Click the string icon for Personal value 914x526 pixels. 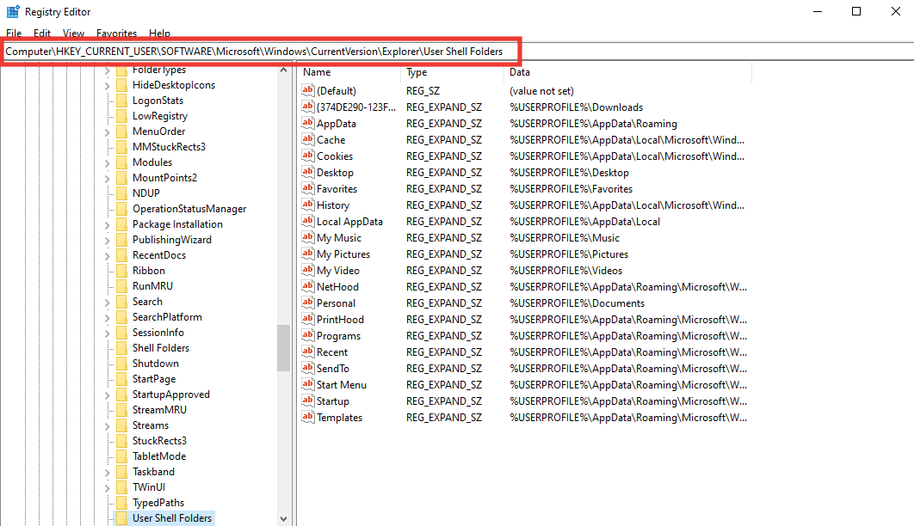point(308,302)
